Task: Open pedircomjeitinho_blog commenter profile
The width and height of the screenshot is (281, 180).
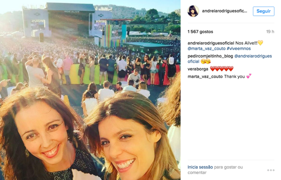Action: tap(210, 56)
